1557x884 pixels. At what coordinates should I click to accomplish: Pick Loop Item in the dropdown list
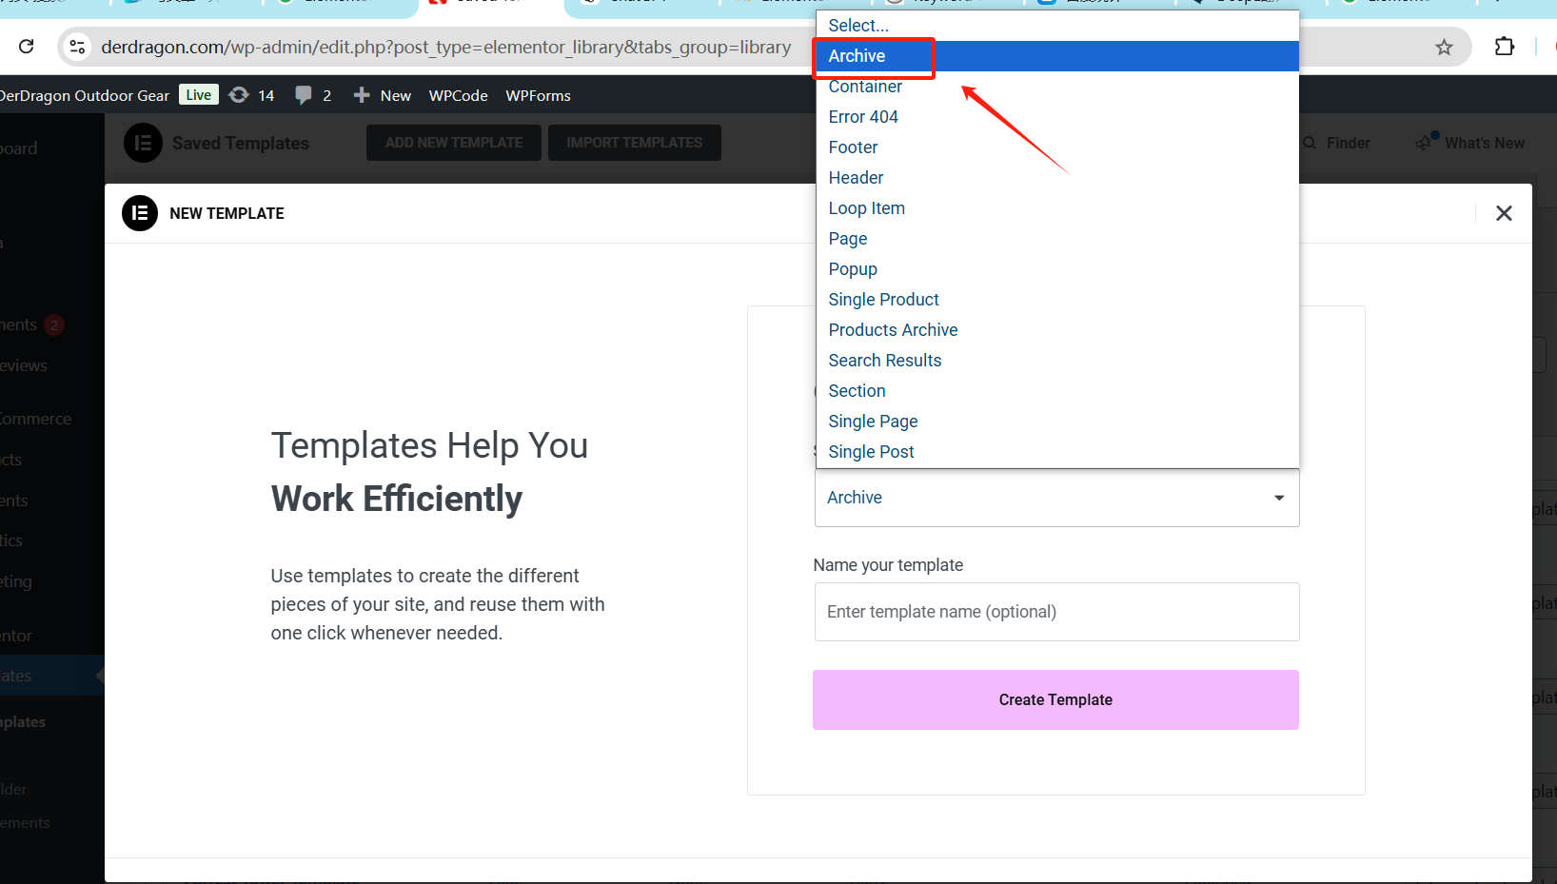1057,208
